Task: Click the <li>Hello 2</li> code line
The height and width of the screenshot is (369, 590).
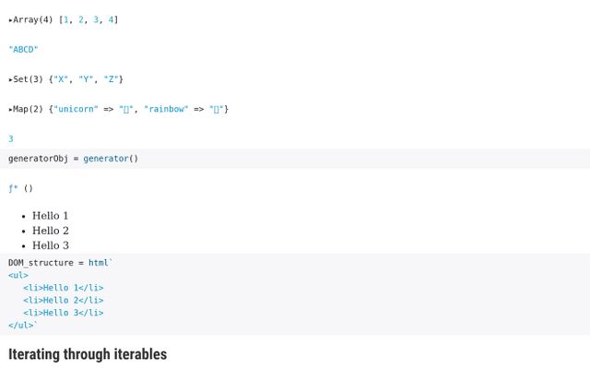Action: pyautogui.click(x=64, y=301)
